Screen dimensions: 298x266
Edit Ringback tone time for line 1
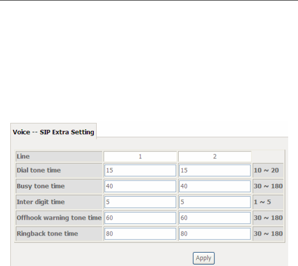click(x=140, y=234)
